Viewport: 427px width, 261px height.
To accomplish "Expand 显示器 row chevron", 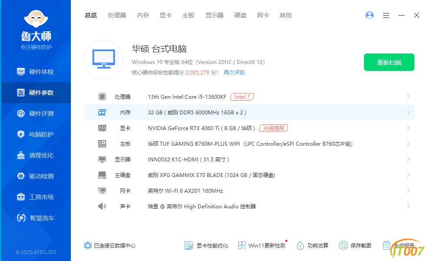I will pos(408,159).
